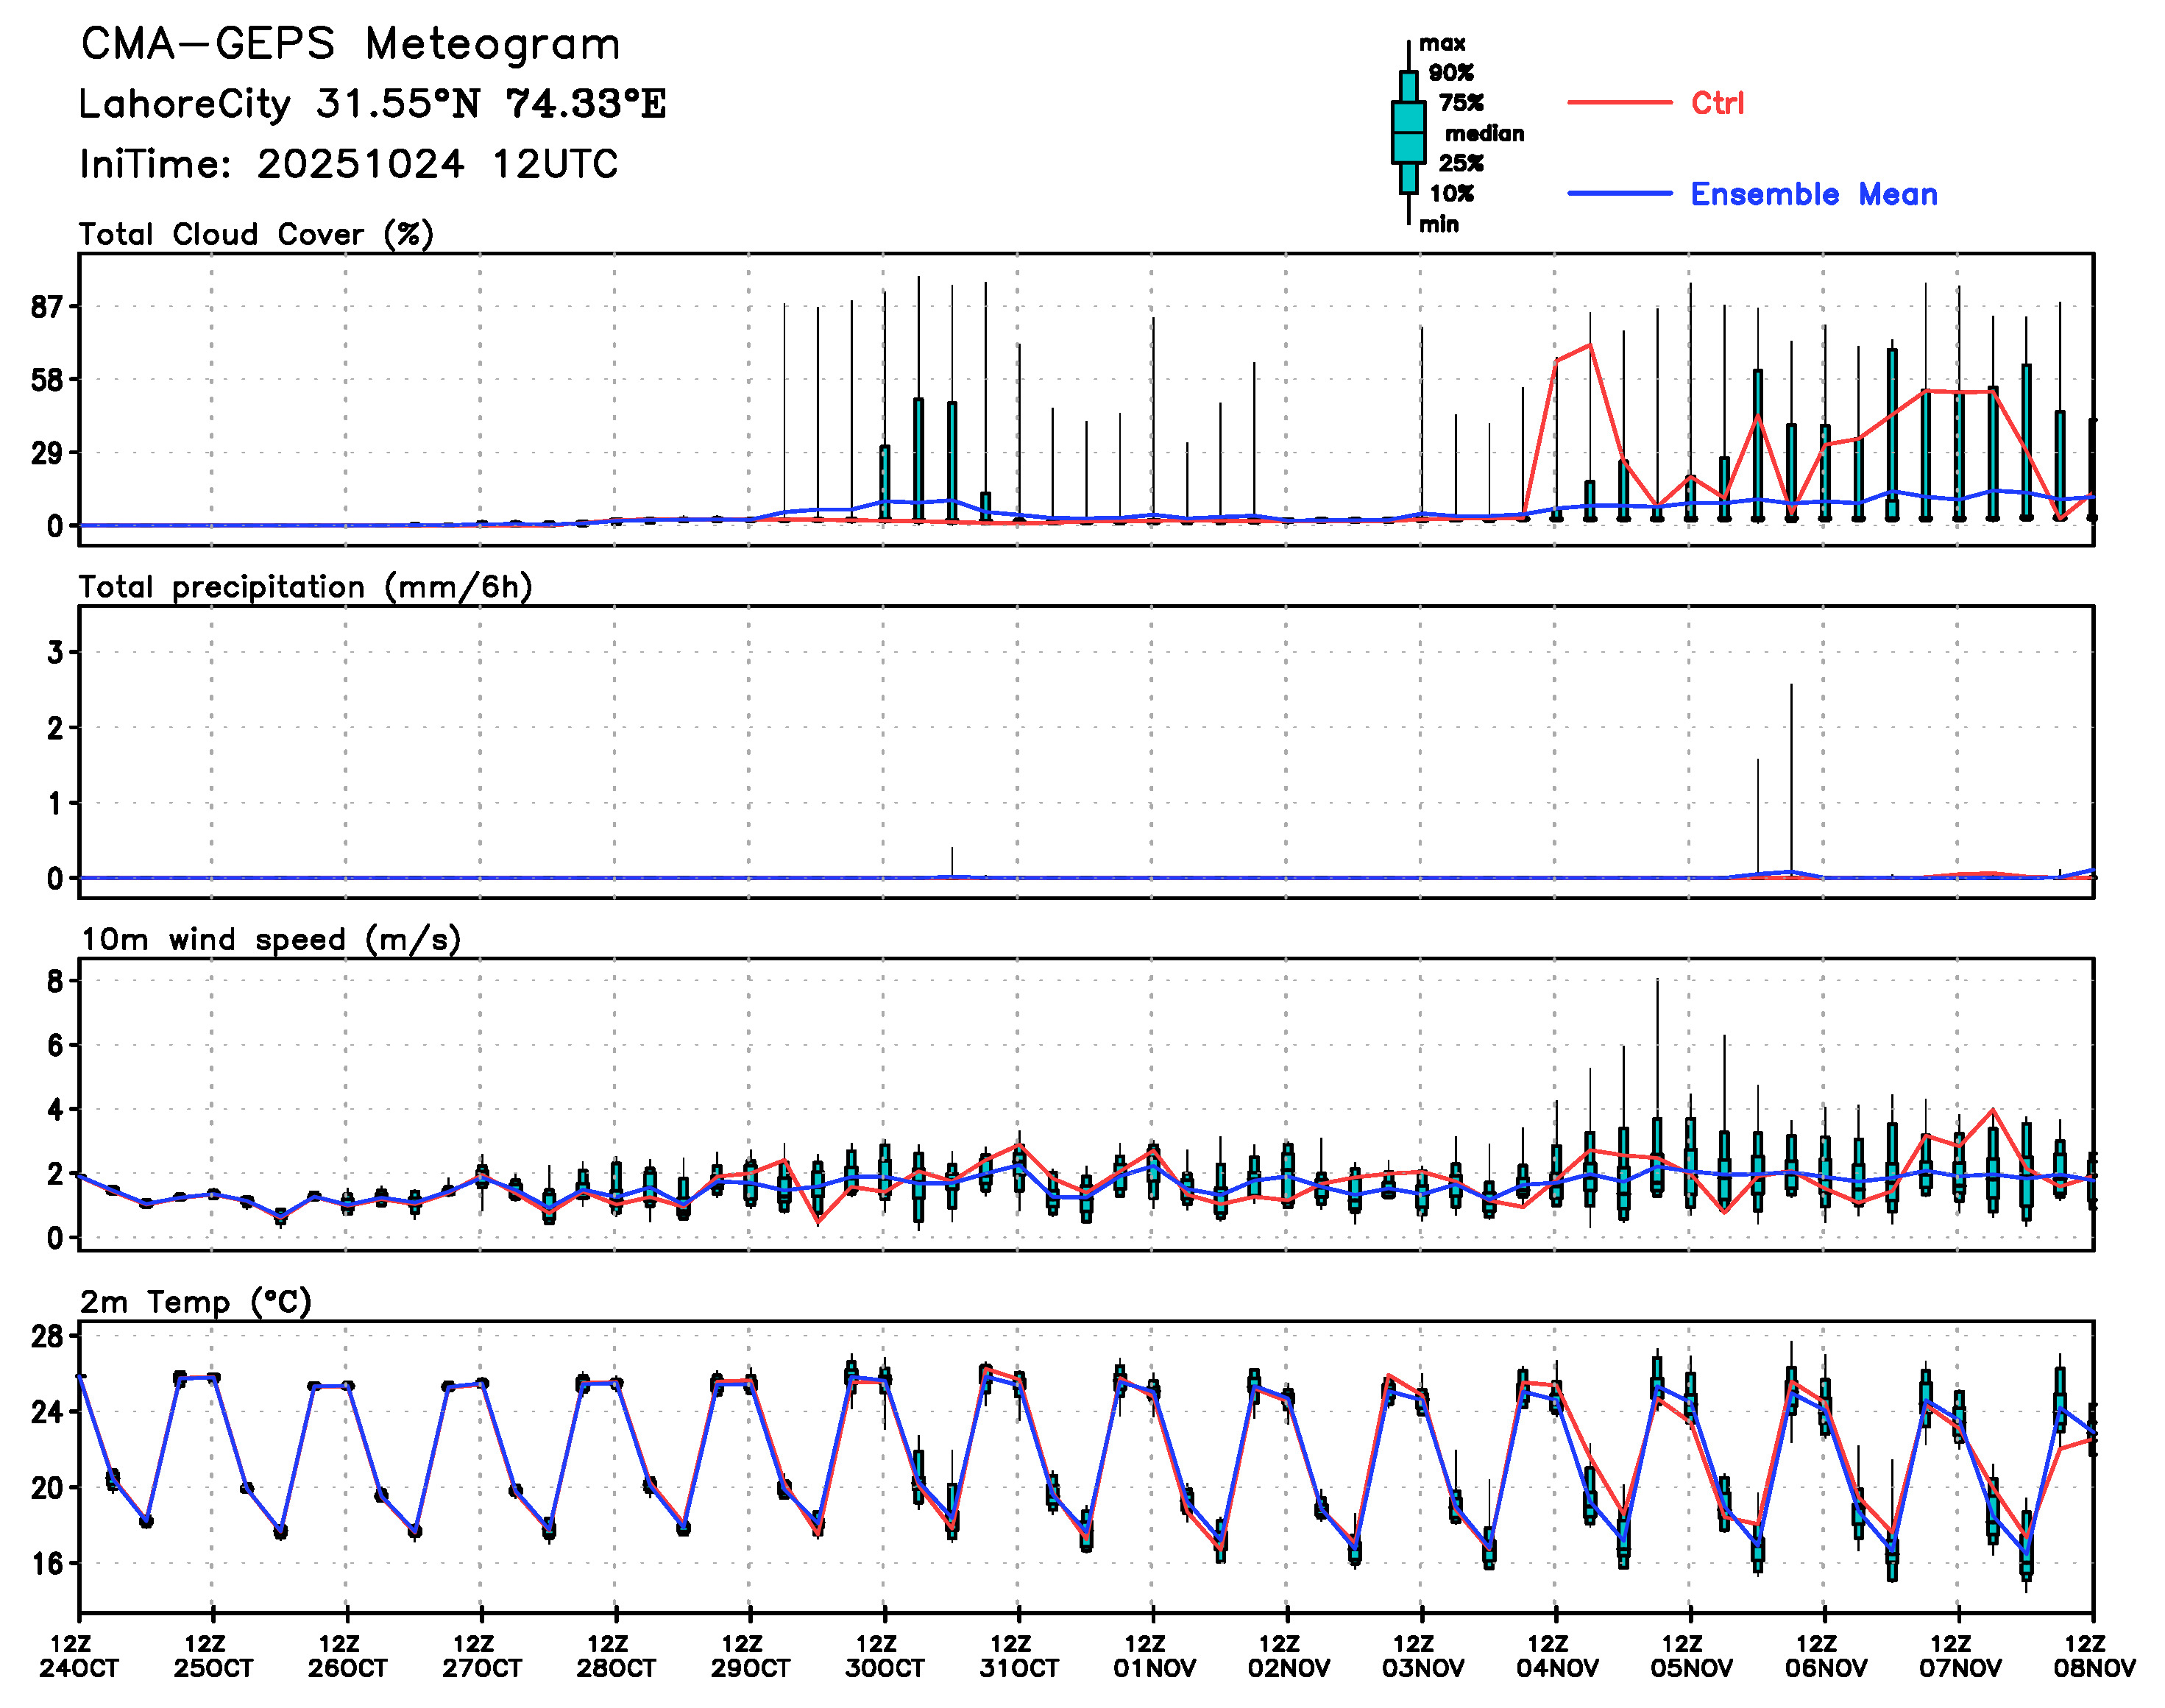Click the red Ctrl legend line
Image resolution: width=2165 pixels, height=1708 pixels.
[1619, 102]
